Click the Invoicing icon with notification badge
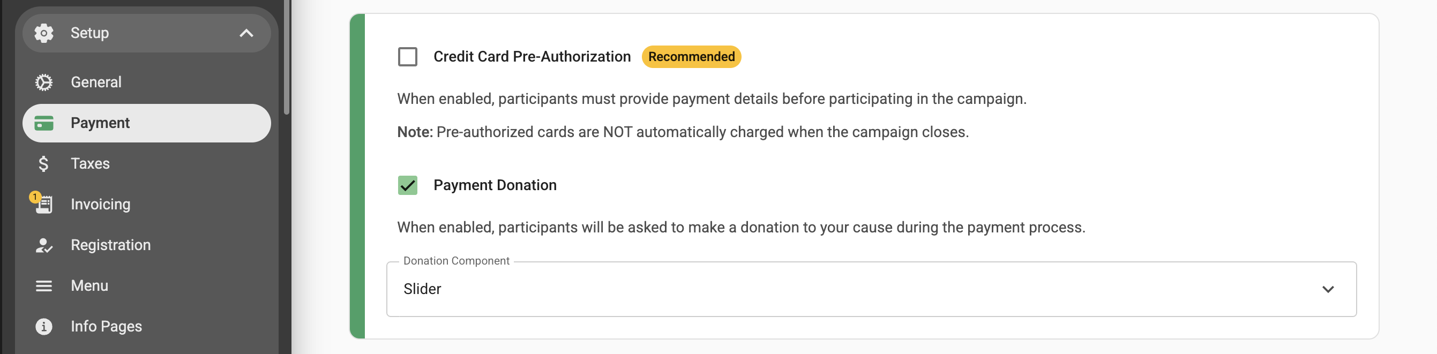This screenshot has width=1437, height=354. [x=41, y=204]
